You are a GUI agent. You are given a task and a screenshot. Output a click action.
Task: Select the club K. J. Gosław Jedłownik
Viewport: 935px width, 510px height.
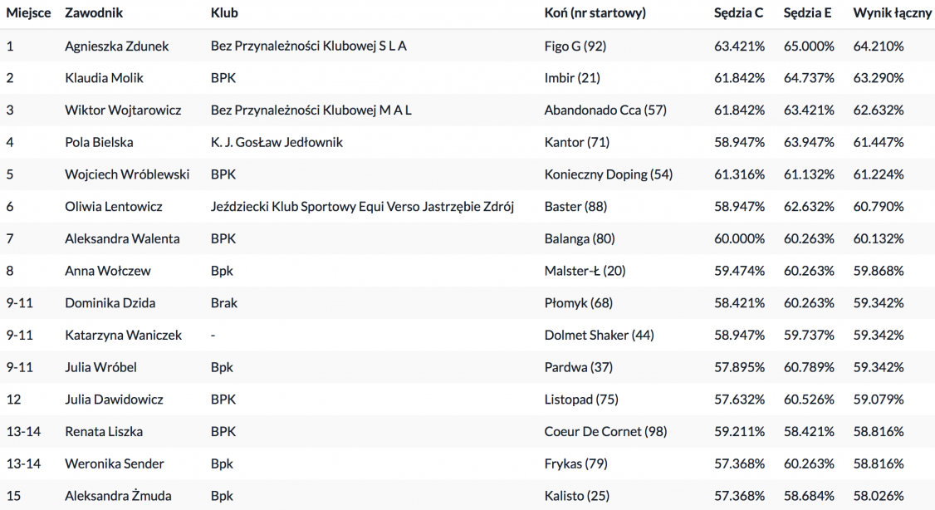277,142
